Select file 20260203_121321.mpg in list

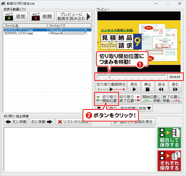click(18, 33)
